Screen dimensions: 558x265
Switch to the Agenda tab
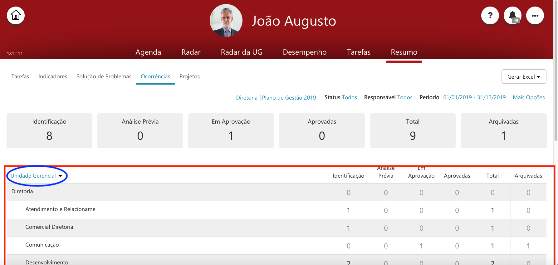coord(148,52)
